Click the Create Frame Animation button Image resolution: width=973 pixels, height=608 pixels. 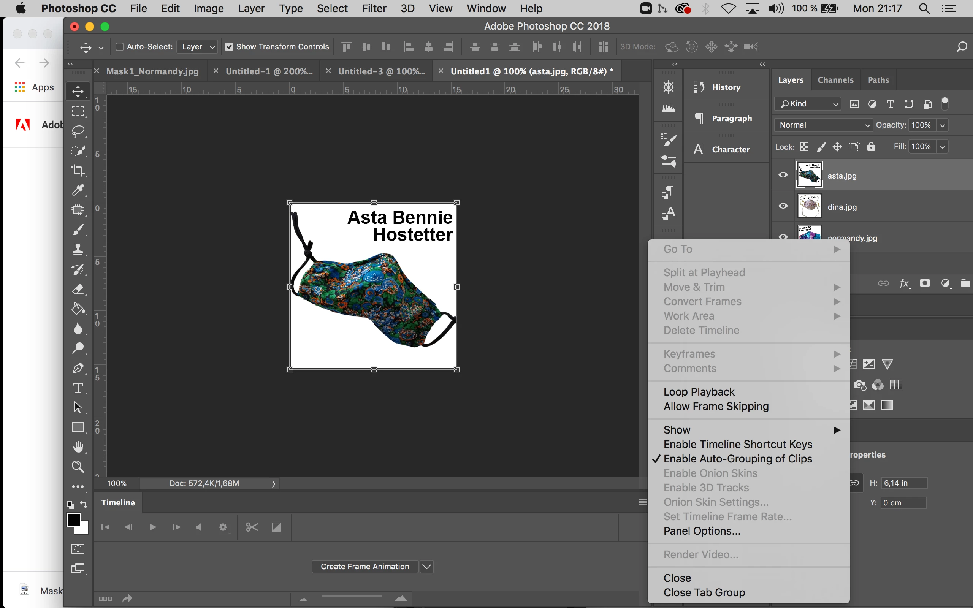[x=364, y=567]
